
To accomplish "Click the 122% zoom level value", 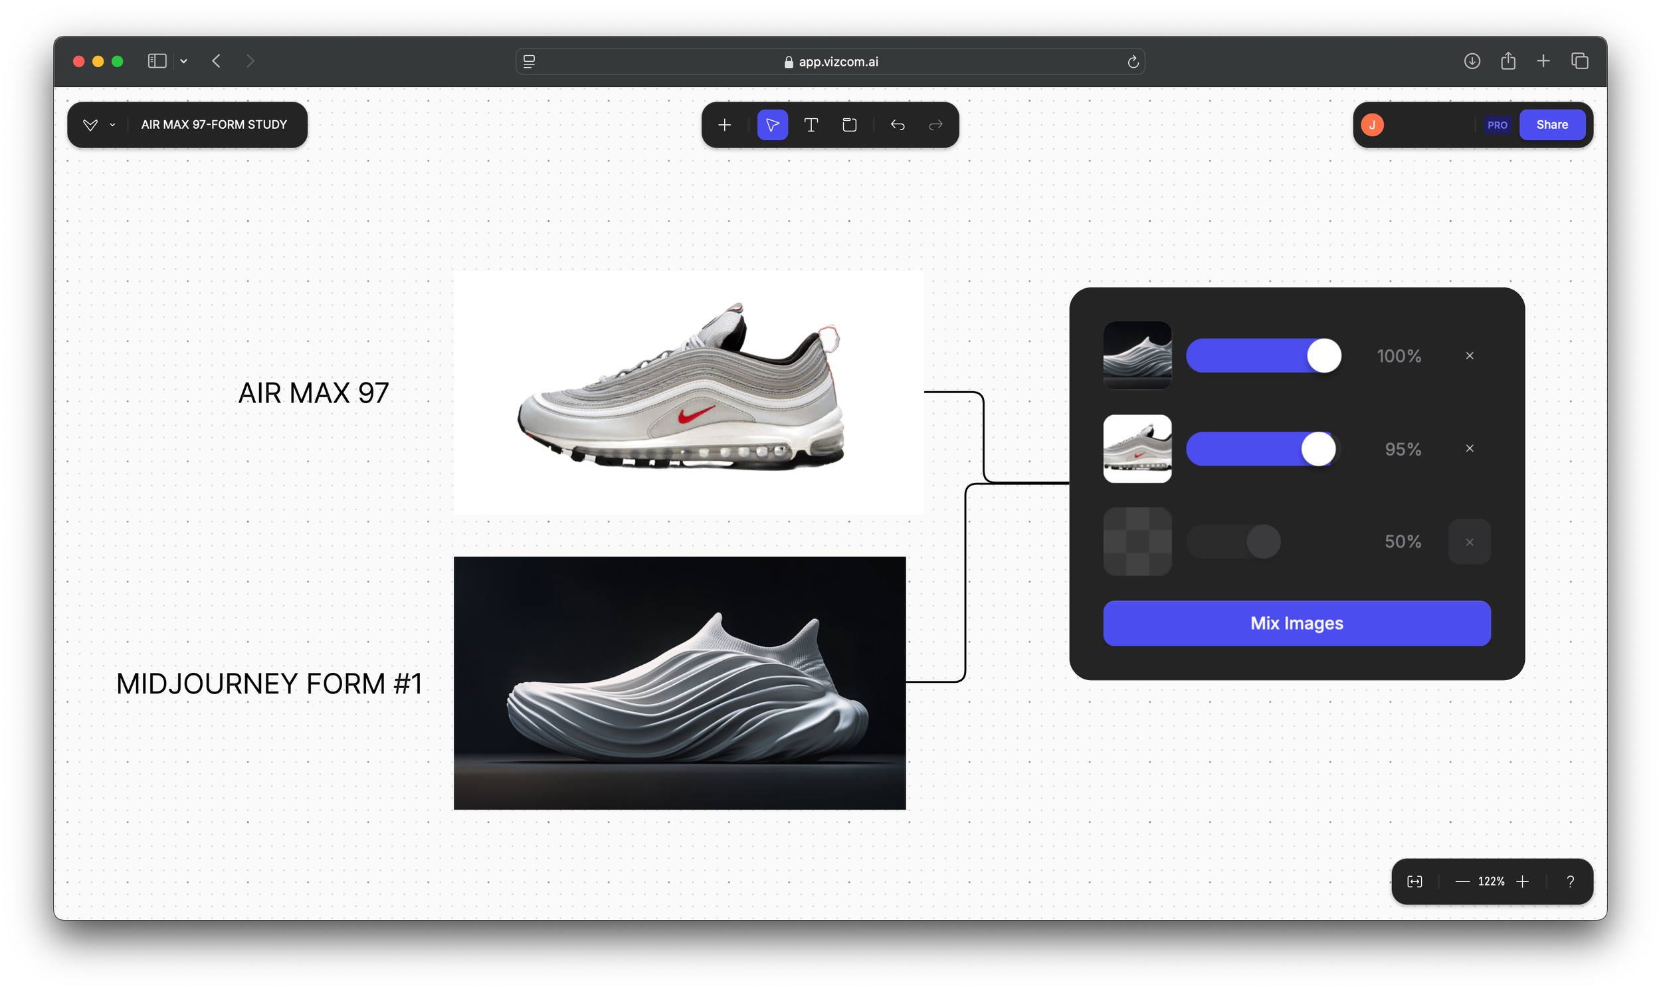I will (1492, 881).
